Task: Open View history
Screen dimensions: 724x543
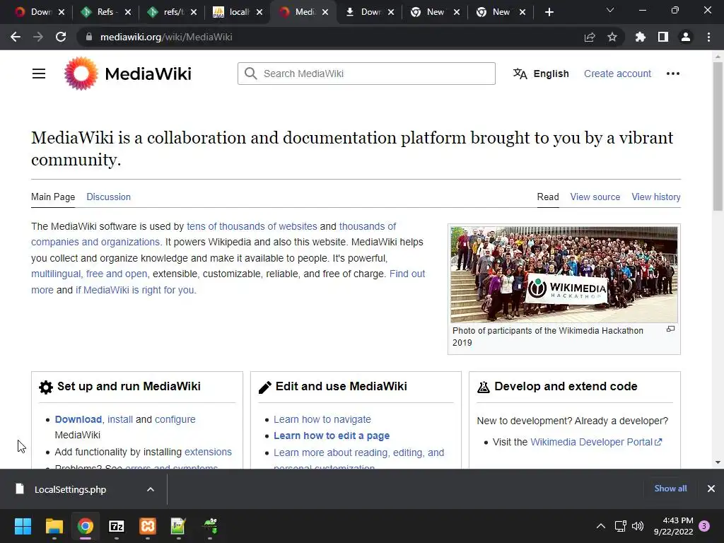Action: tap(655, 197)
